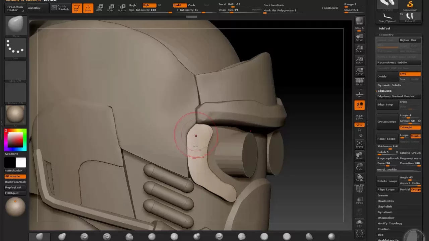The image size is (429, 241).
Task: Activate Edit mode in top shelf
Action: [77, 8]
